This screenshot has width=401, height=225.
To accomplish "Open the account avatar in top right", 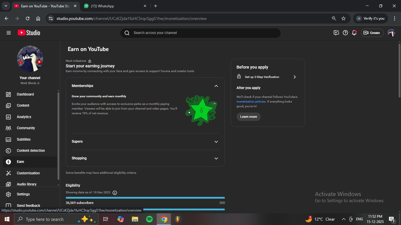I will click(391, 33).
